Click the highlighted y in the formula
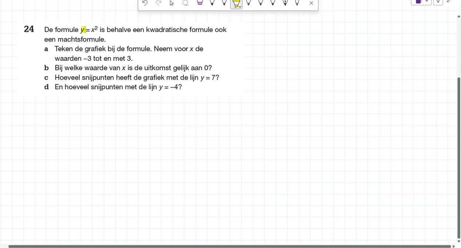The width and height of the screenshot is (461, 248). 83,30
